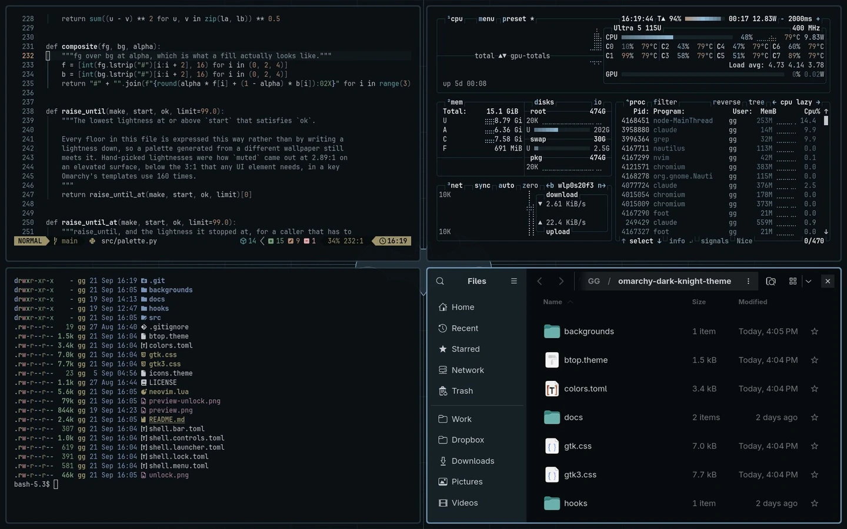The width and height of the screenshot is (847, 529).
Task: Open Home in the Files sidebar
Action: tap(477, 307)
